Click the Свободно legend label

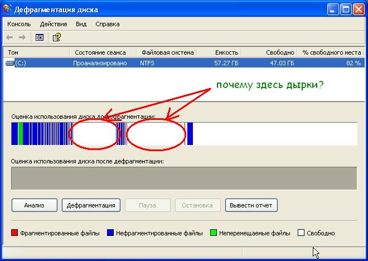point(321,233)
